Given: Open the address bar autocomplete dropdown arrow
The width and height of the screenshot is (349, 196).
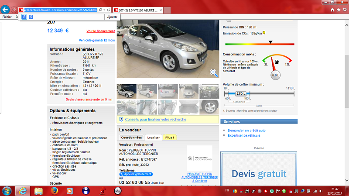Looking at the screenshot, I should click(104, 10).
